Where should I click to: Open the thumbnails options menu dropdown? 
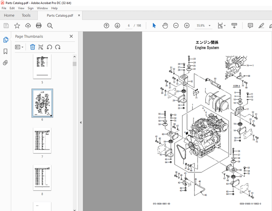[19, 47]
